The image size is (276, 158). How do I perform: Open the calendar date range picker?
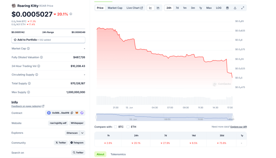pos(227,8)
